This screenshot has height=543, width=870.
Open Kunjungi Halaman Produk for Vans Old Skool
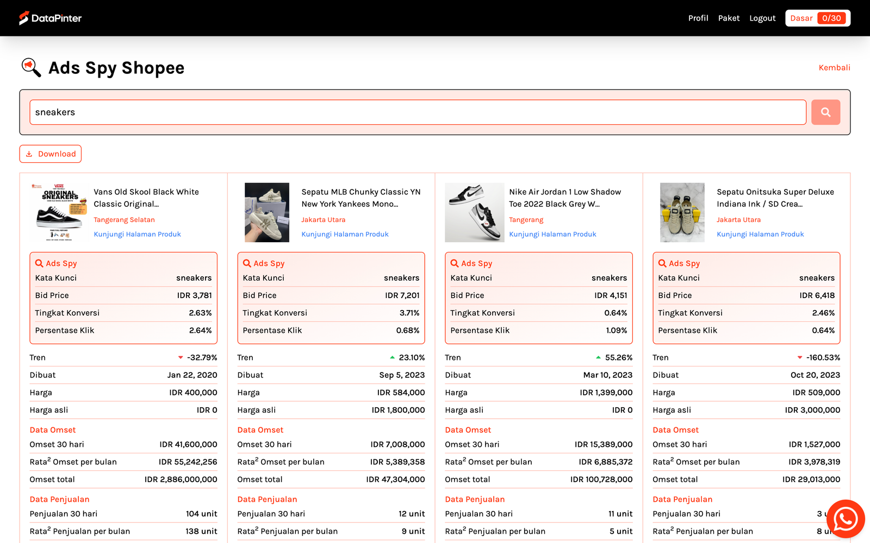pos(137,234)
